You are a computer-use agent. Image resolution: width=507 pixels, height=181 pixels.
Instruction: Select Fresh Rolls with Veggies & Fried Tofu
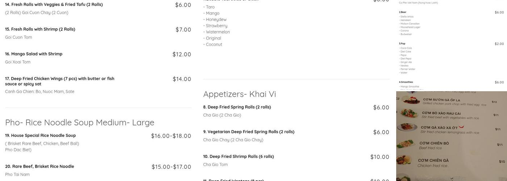[54, 5]
